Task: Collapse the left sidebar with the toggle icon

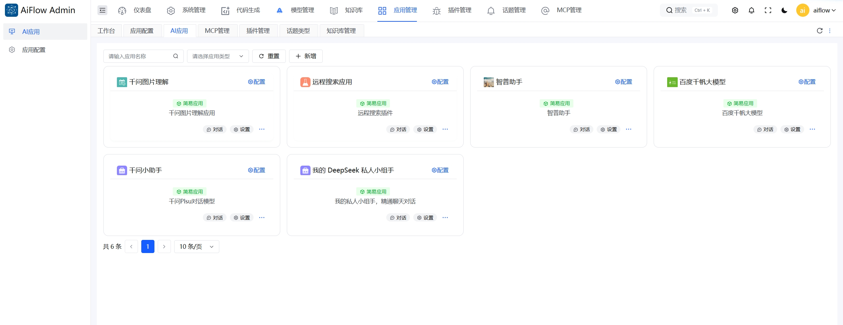Action: click(102, 10)
